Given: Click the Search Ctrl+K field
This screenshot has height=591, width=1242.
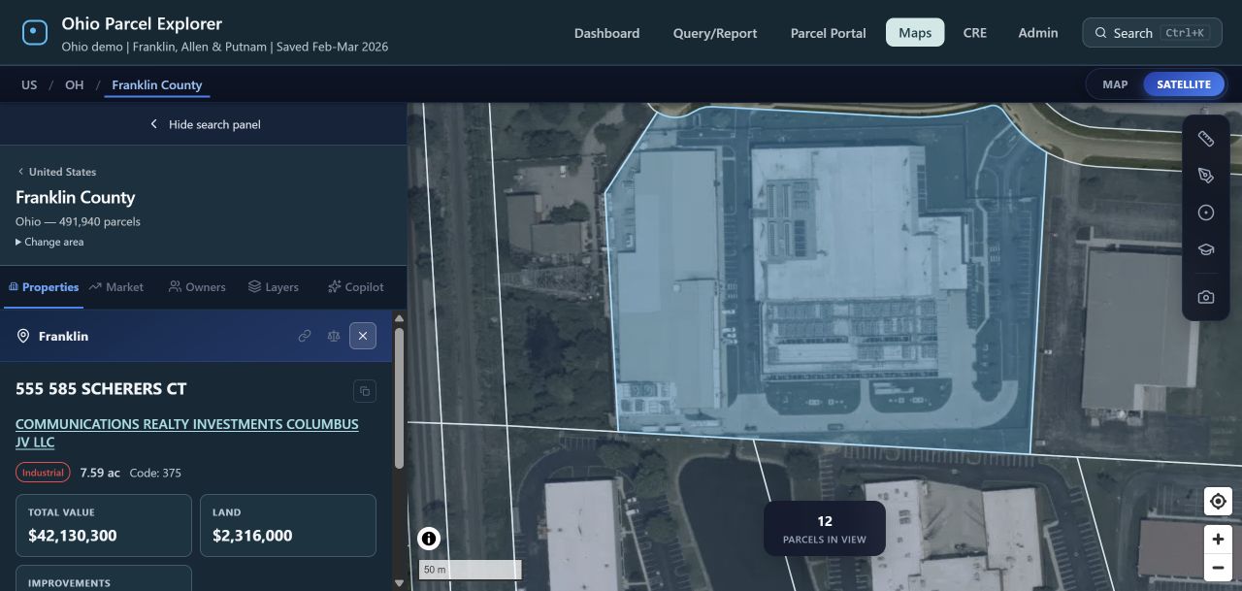Looking at the screenshot, I should [1152, 33].
